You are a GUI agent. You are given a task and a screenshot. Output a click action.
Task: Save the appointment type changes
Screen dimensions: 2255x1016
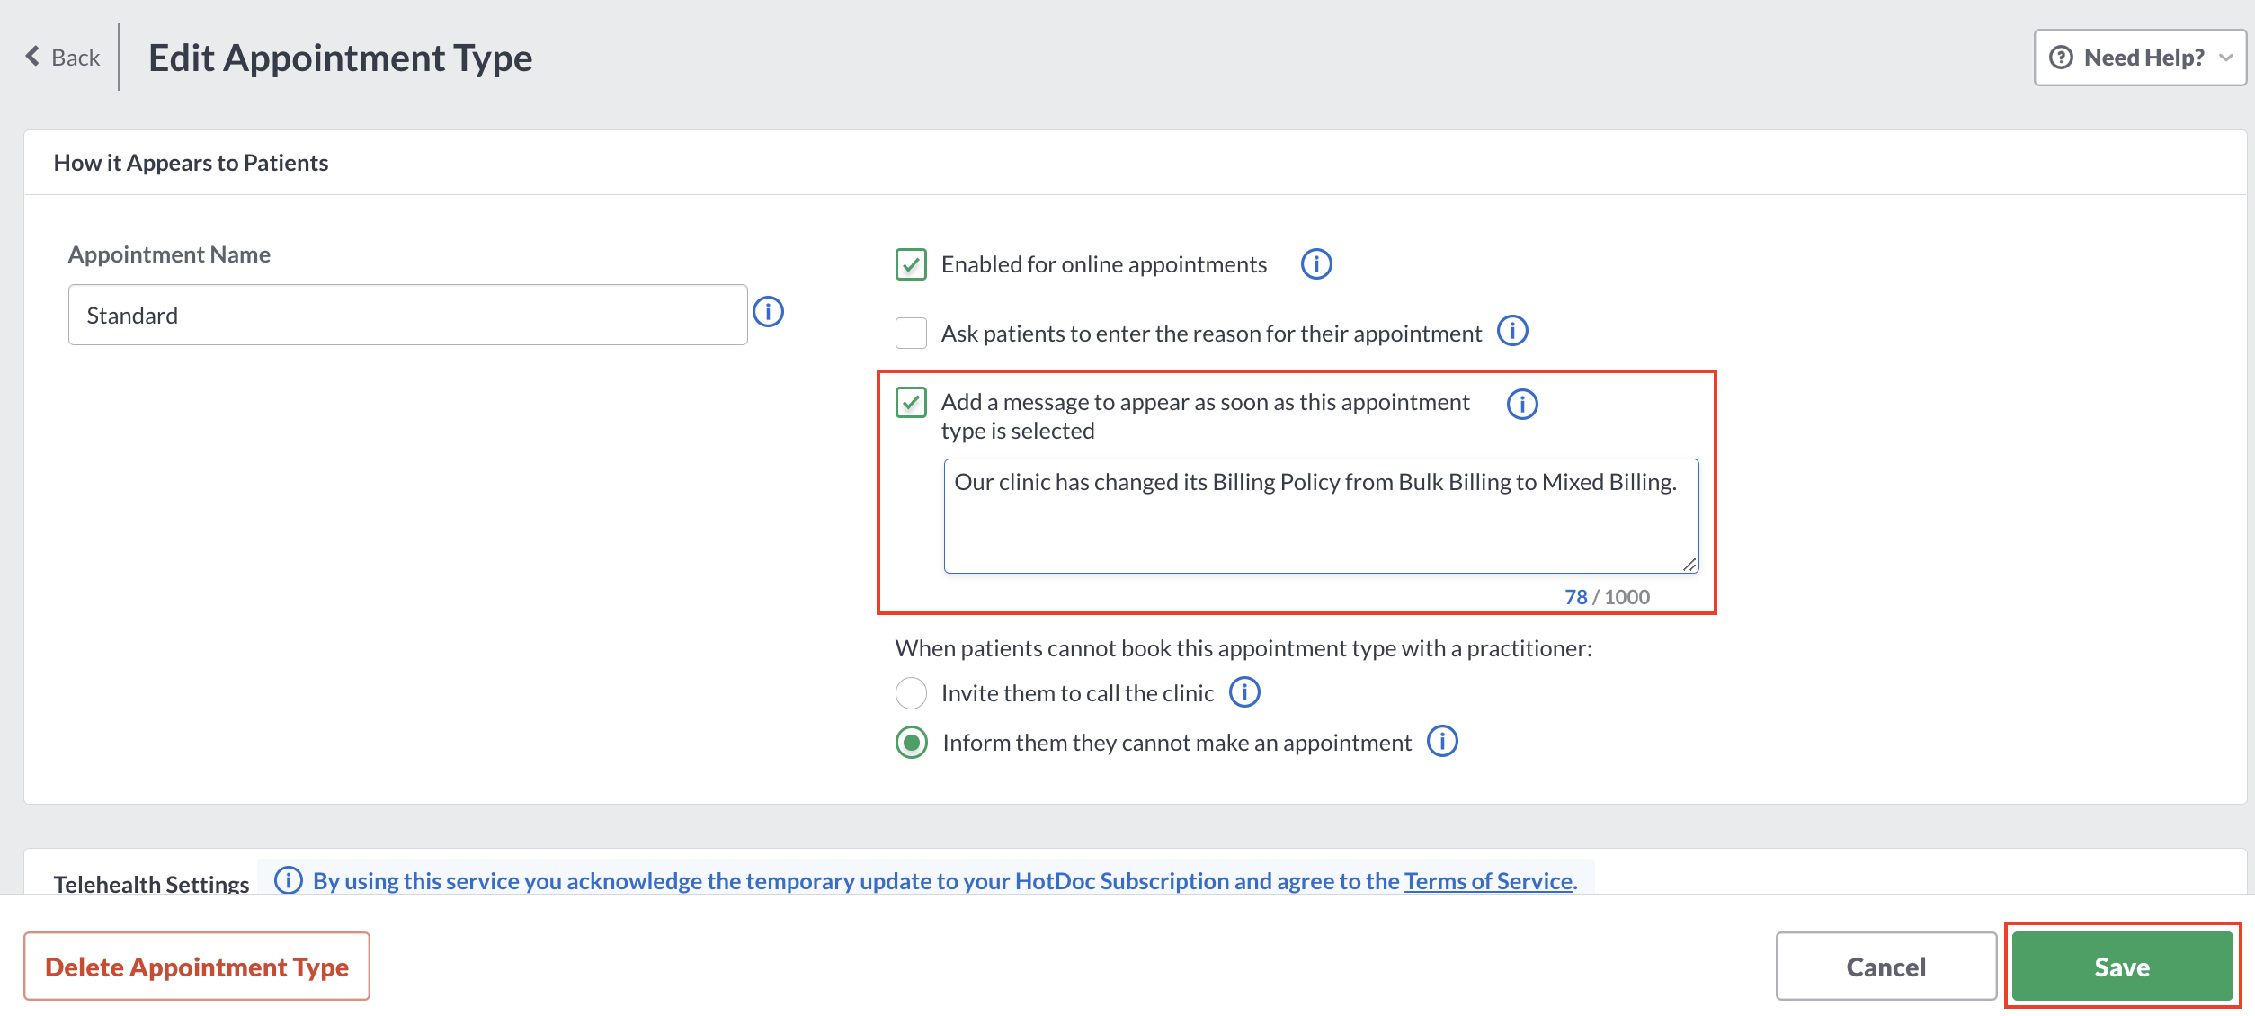[x=2123, y=967]
